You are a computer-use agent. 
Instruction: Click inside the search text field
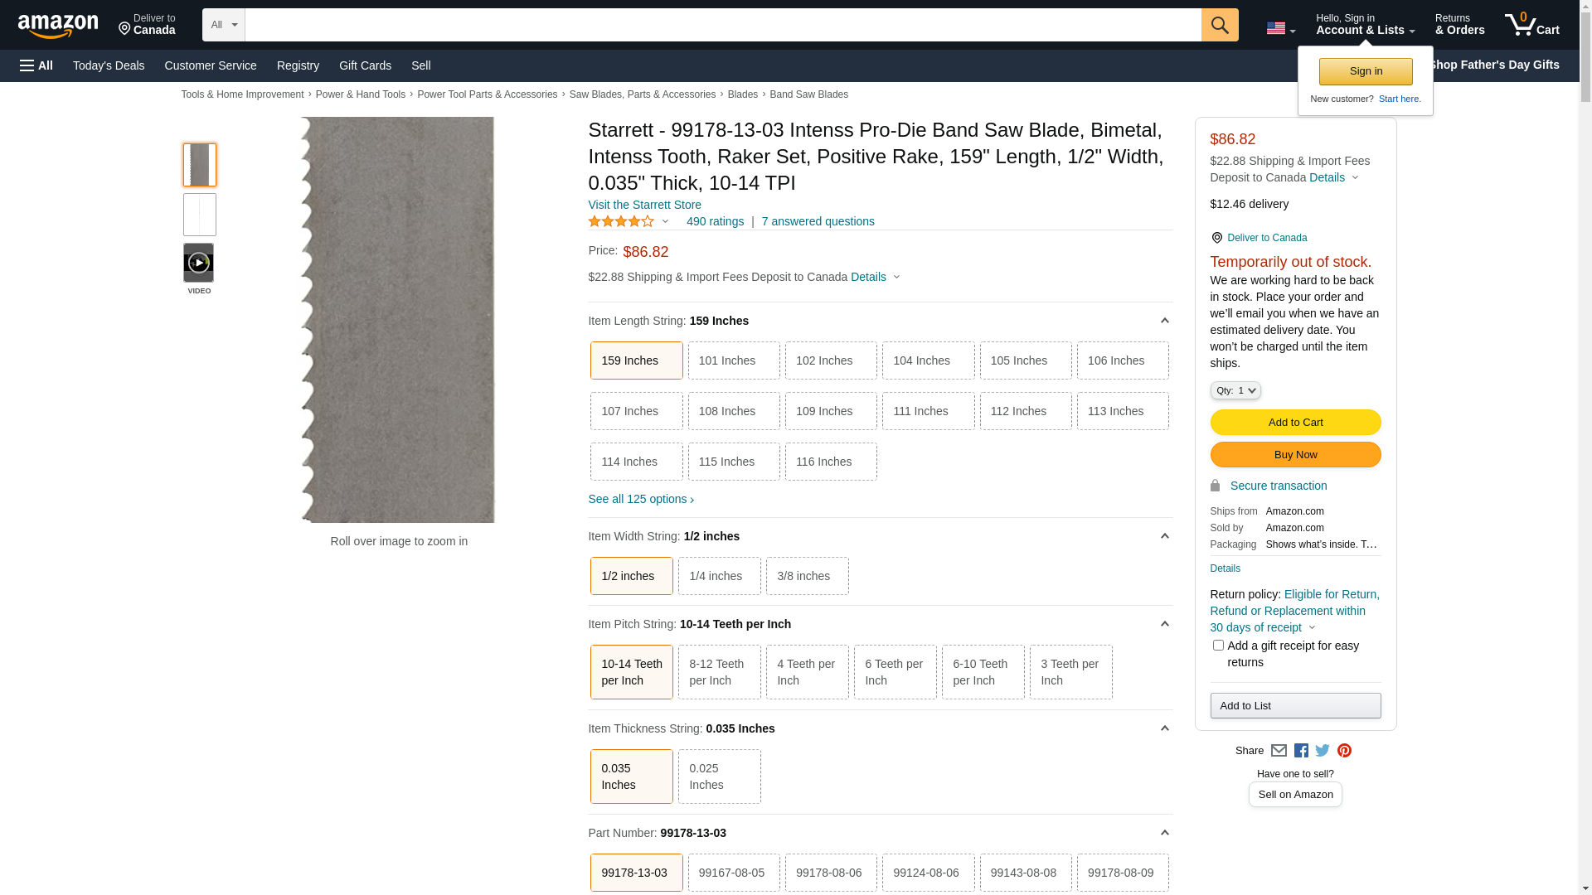721,25
